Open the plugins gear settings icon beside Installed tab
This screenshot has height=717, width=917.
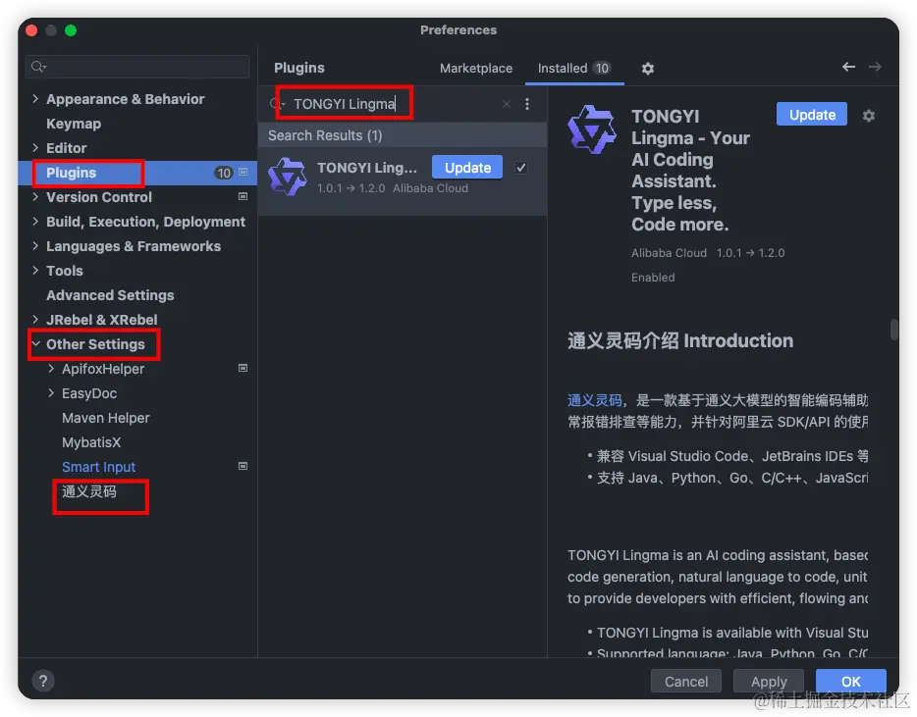point(647,69)
